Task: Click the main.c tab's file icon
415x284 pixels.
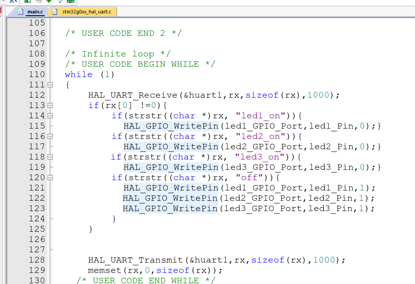Action: (20, 12)
